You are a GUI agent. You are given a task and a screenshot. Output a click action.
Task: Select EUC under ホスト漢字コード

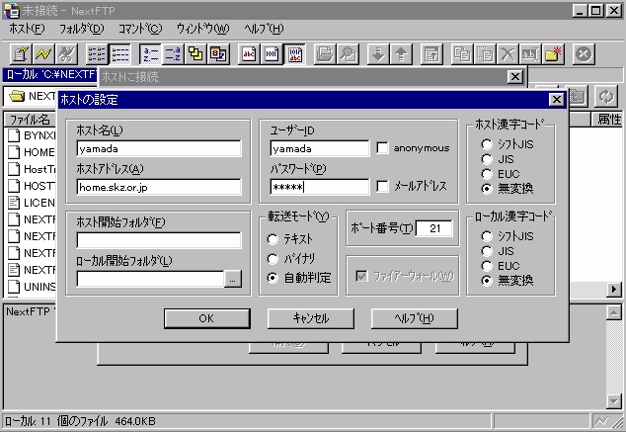tap(487, 174)
